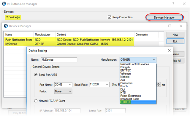Click the Serial Port COM3: 115200 content cell
This screenshot has width=190, height=116.
82,44
